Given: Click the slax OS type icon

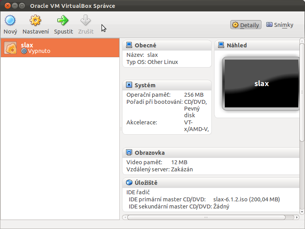Looking at the screenshot, I should tap(10, 48).
